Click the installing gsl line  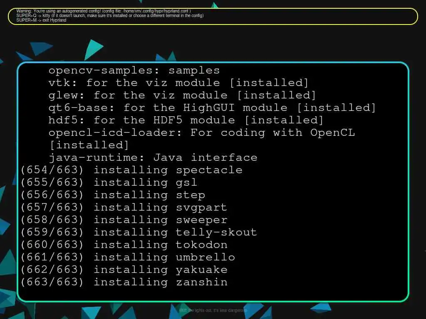tap(109, 183)
